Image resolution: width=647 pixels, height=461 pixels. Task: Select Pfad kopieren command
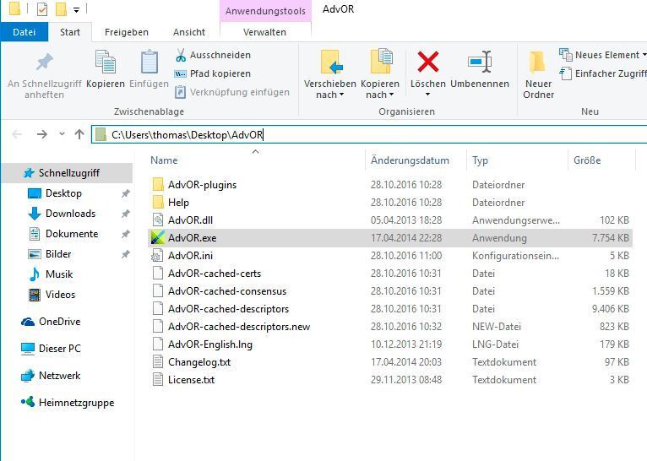(213, 73)
